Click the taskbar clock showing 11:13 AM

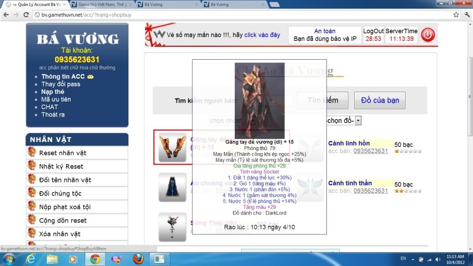coord(455,260)
